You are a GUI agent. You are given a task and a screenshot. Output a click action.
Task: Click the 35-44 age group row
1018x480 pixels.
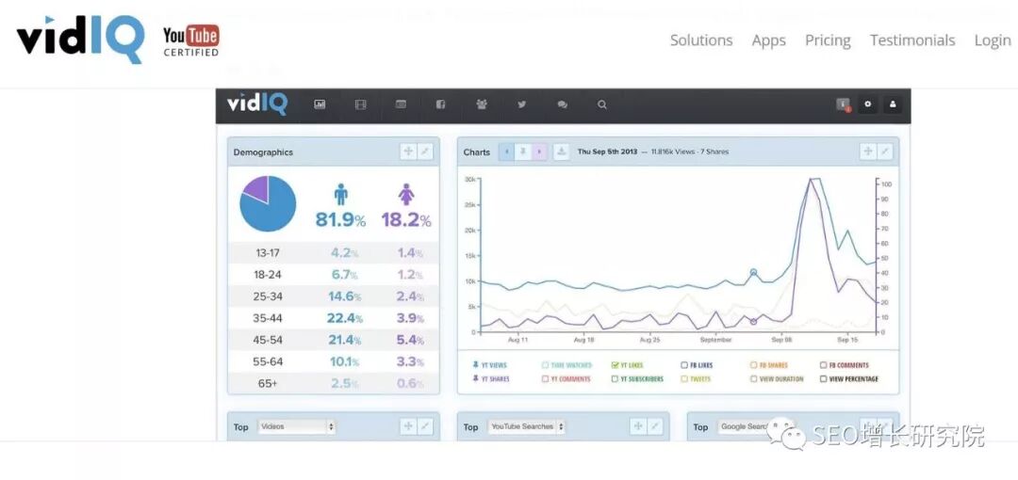334,318
